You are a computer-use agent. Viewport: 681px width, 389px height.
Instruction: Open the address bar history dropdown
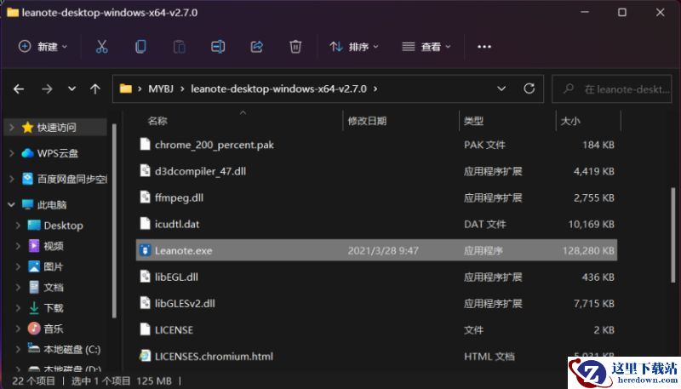pyautogui.click(x=501, y=89)
